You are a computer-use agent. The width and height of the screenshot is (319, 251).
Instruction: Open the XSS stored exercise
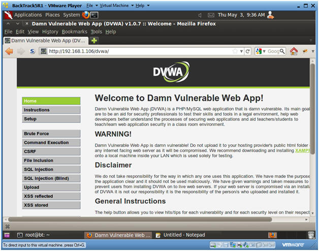click(51, 205)
